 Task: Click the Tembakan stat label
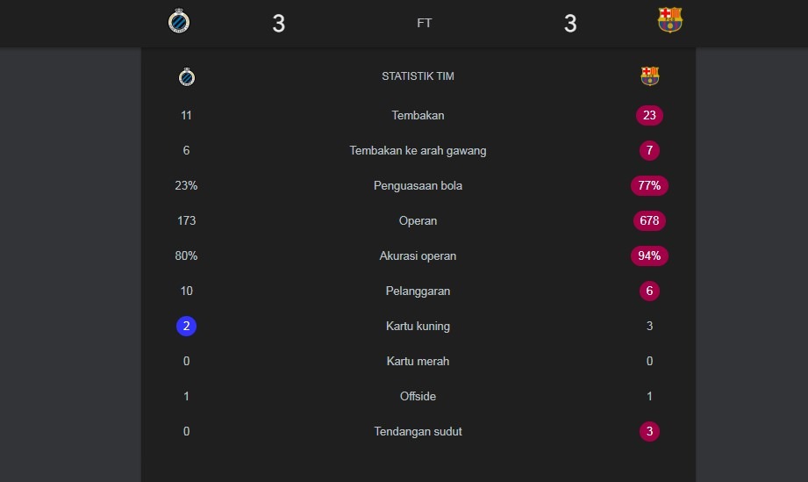coord(418,115)
